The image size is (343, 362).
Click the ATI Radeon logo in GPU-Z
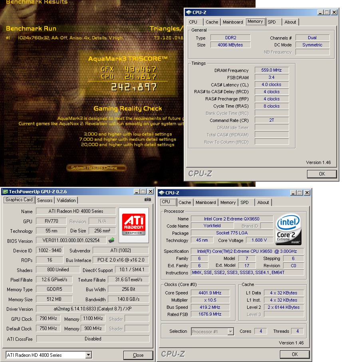pos(134,225)
